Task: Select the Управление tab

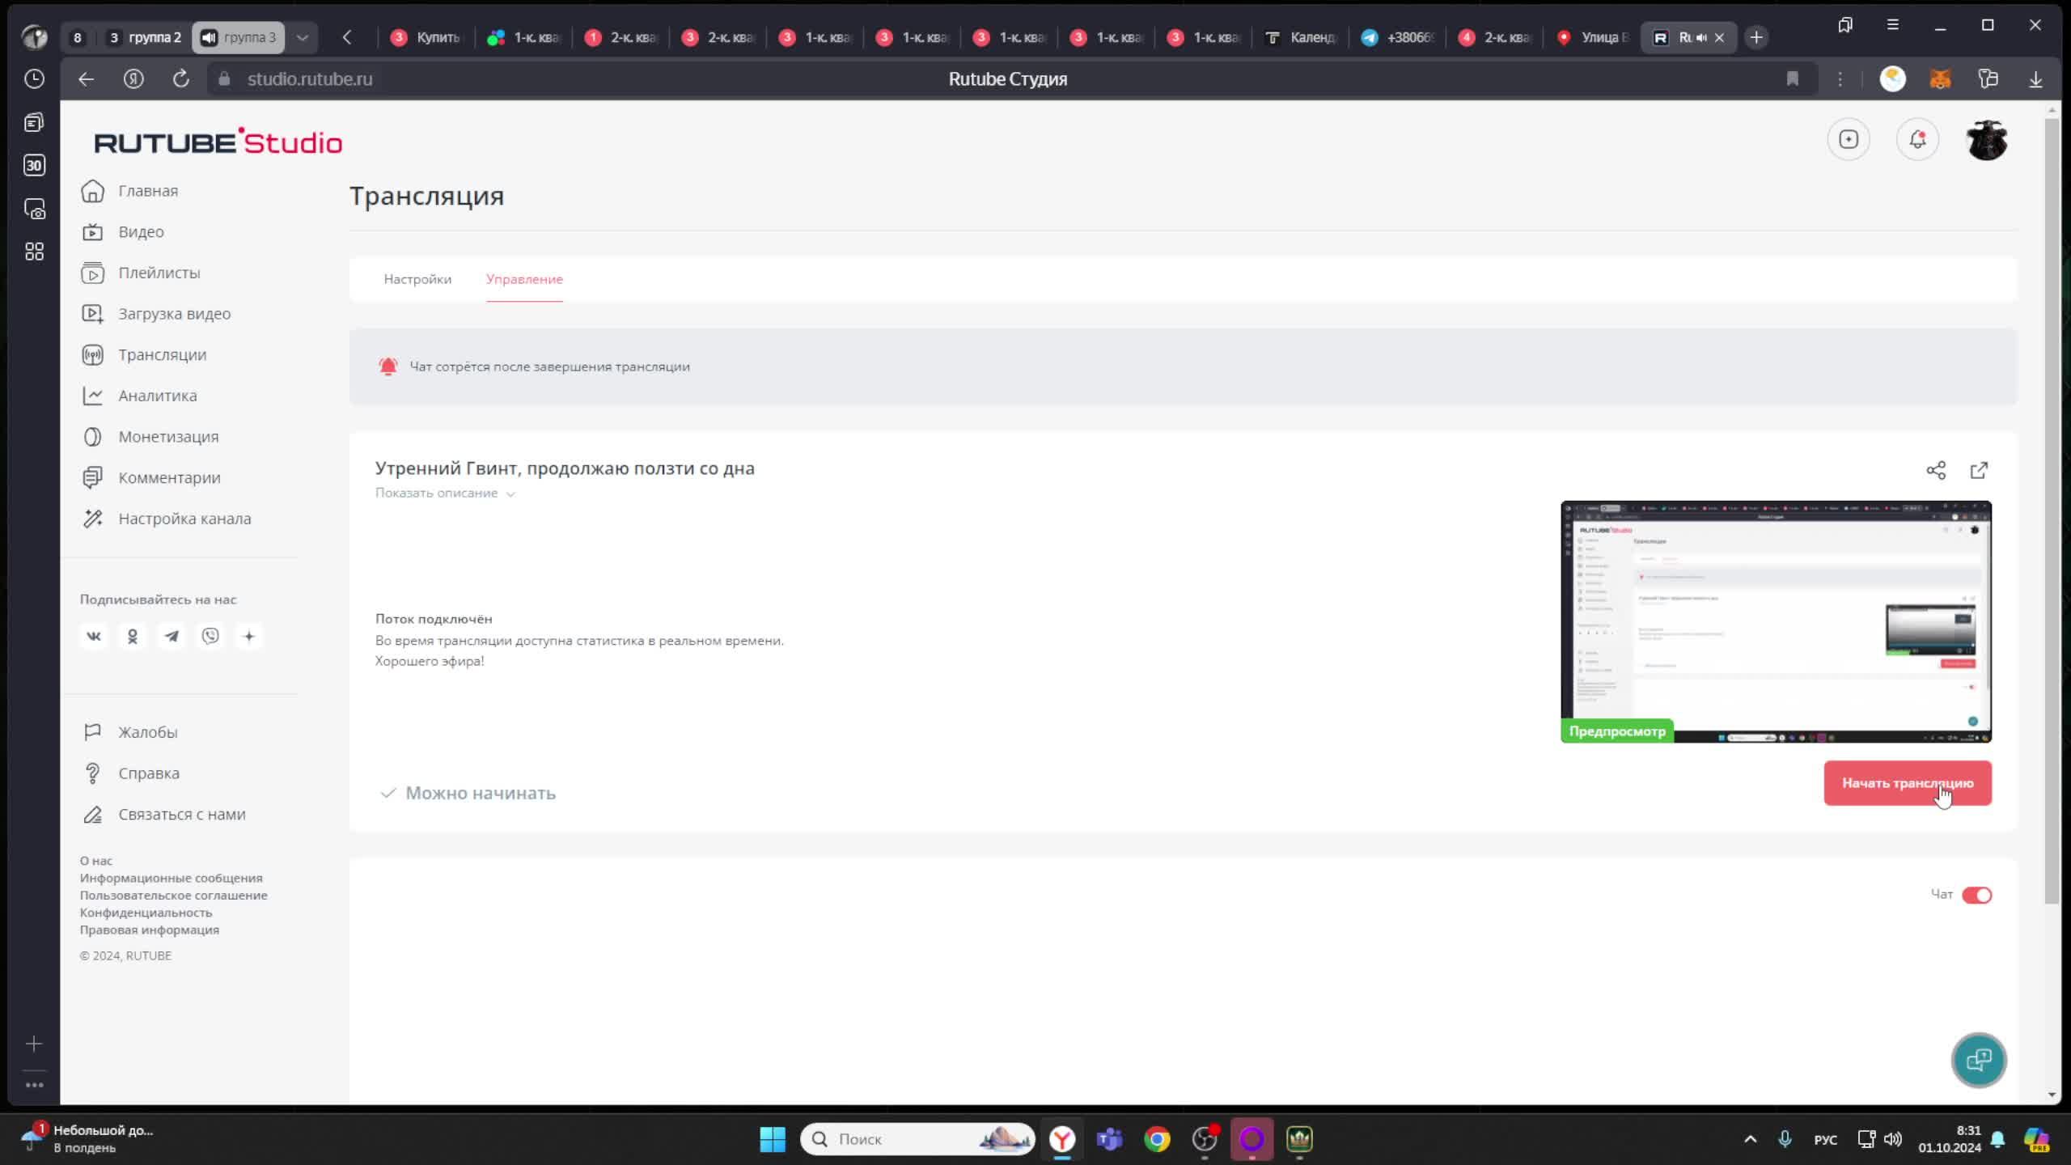Action: pyautogui.click(x=524, y=279)
